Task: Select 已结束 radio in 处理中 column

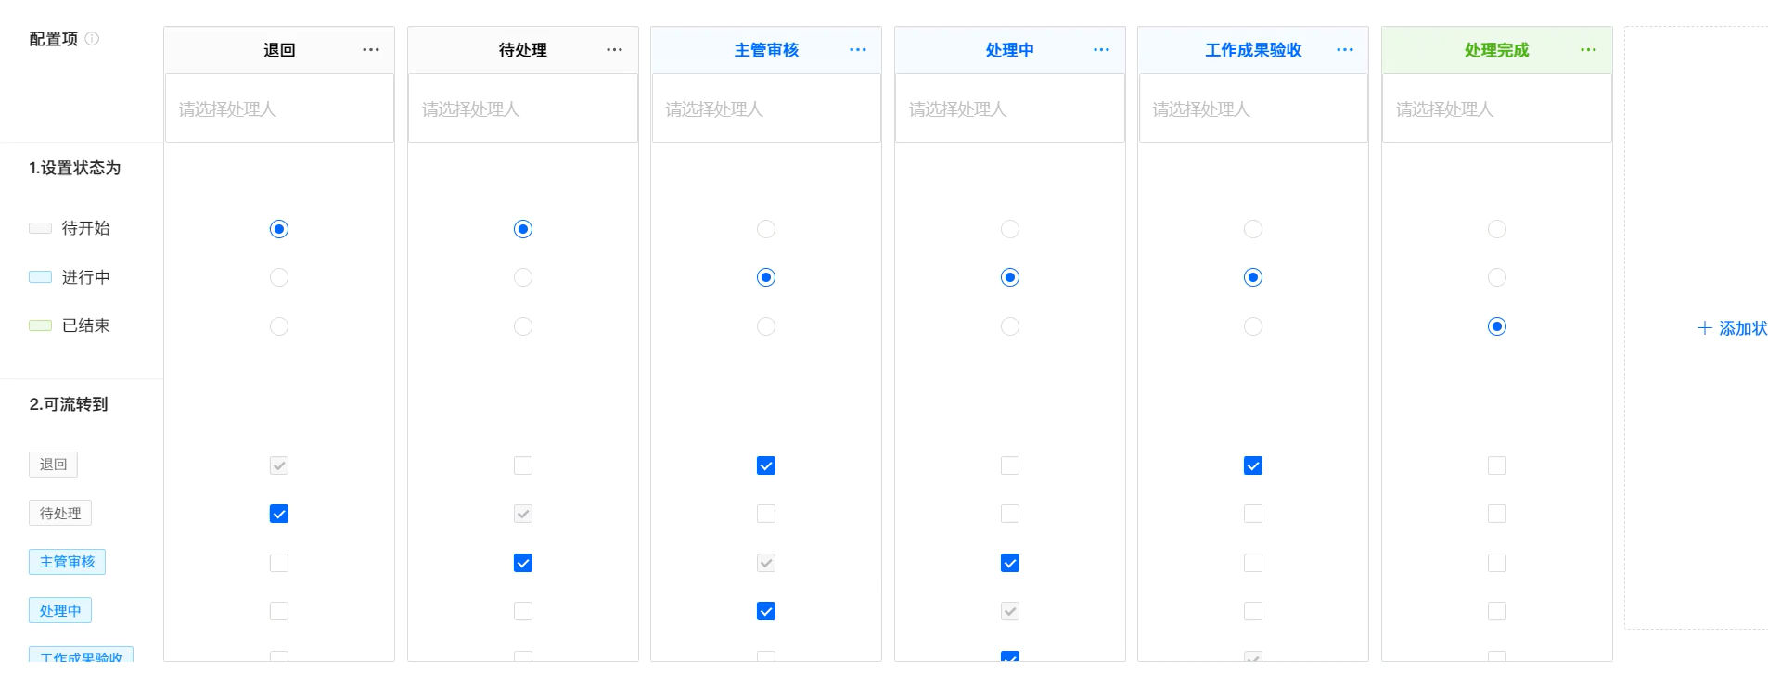Action: pyautogui.click(x=1010, y=326)
